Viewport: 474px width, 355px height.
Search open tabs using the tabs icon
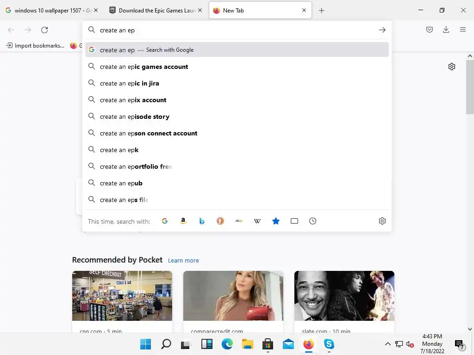point(294,221)
